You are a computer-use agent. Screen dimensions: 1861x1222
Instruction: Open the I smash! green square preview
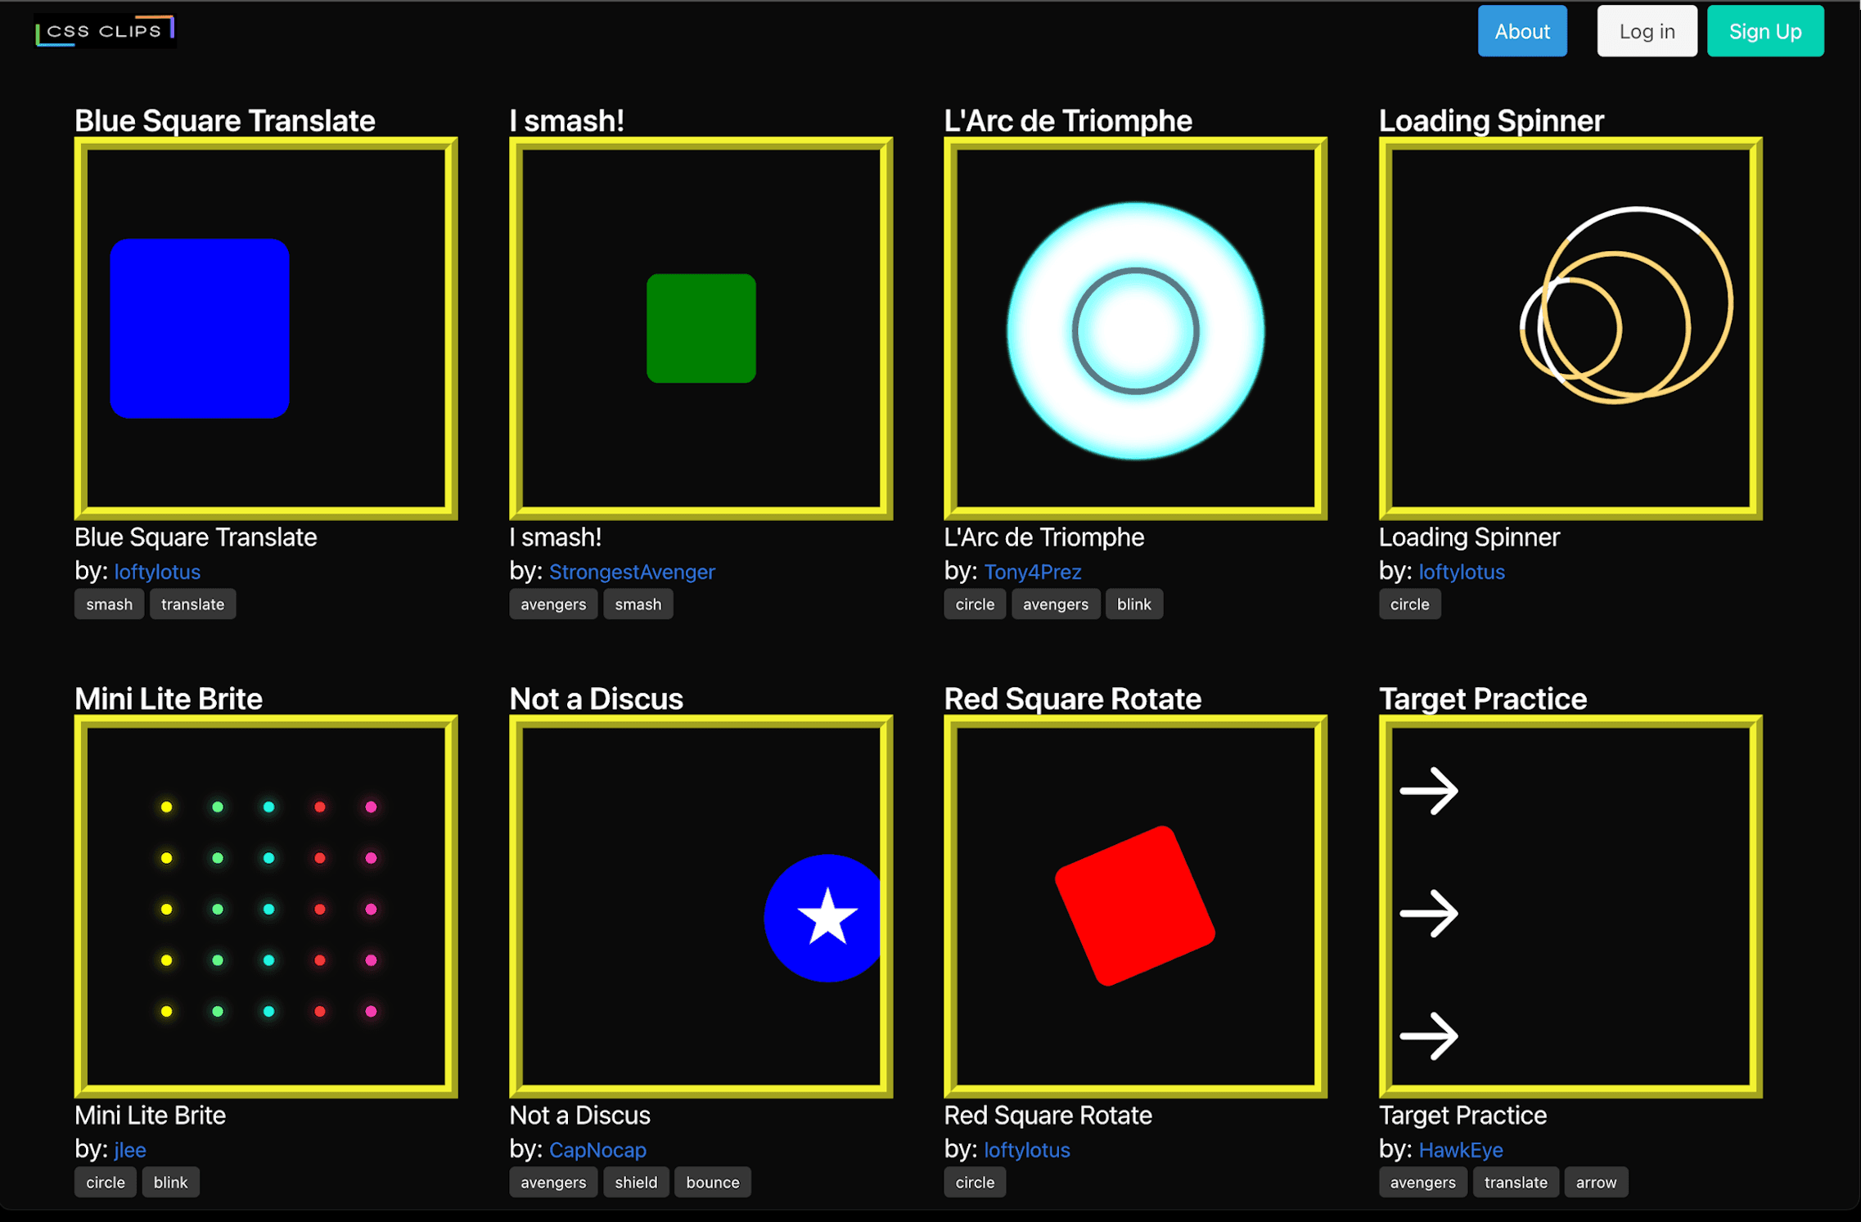tap(701, 328)
